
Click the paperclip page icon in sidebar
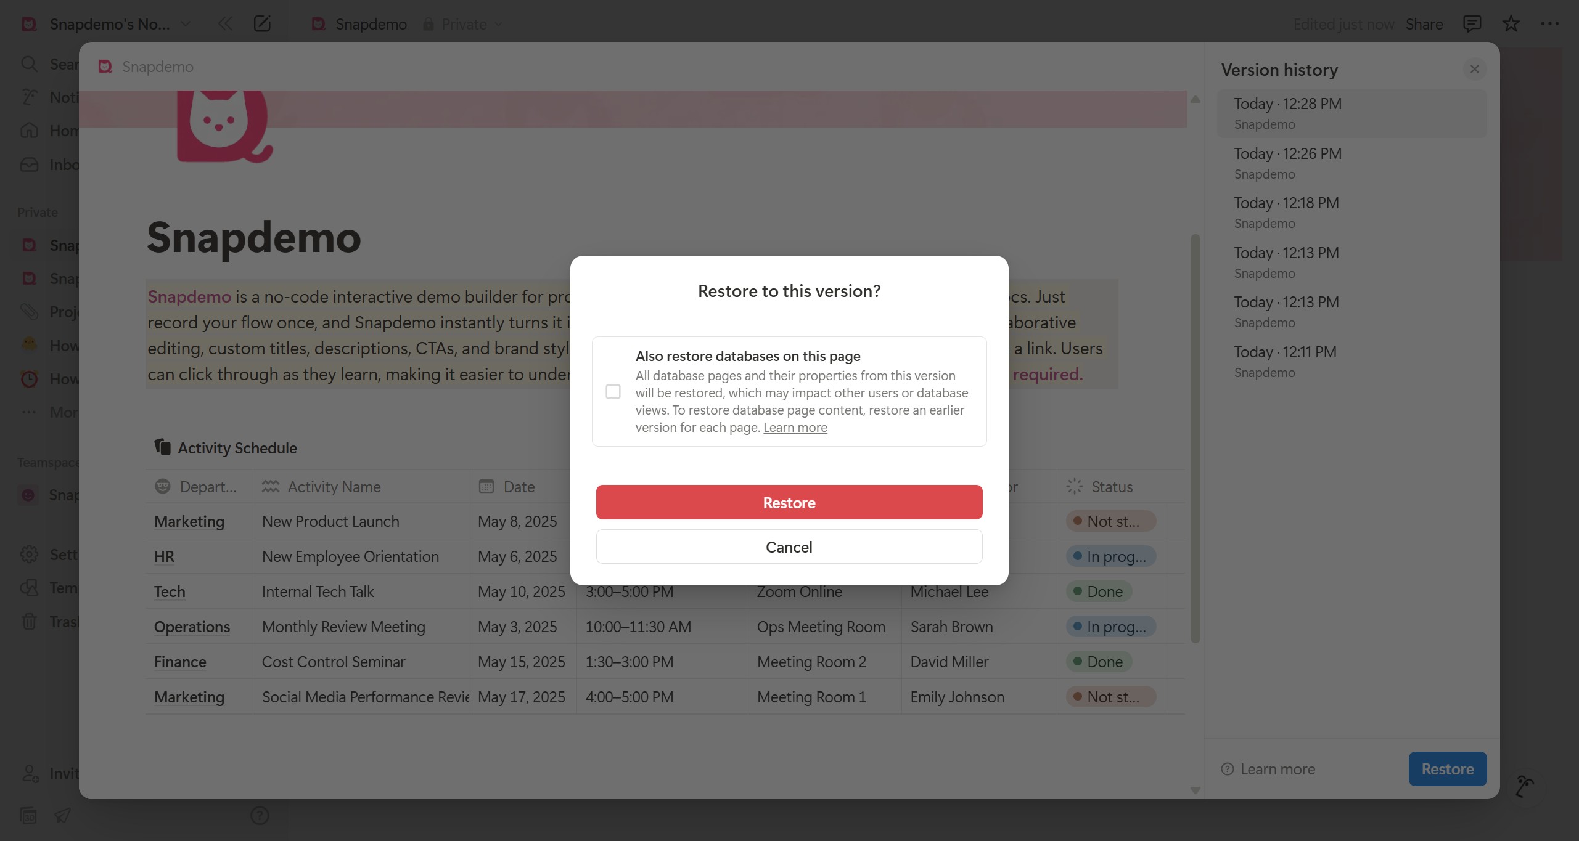[x=29, y=312]
